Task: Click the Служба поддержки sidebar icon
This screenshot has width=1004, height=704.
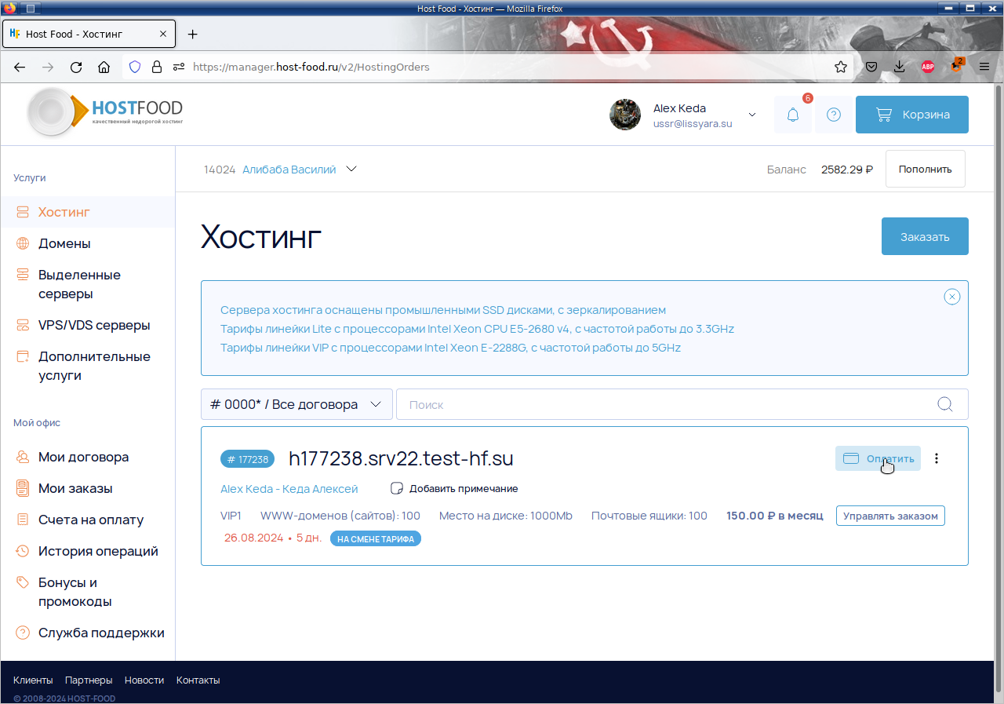Action: pyautogui.click(x=23, y=633)
